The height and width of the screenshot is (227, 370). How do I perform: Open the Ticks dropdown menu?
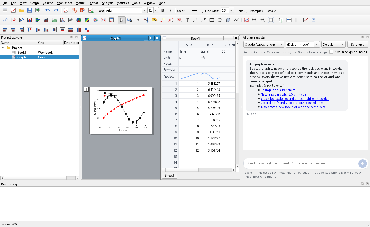[x=242, y=11]
